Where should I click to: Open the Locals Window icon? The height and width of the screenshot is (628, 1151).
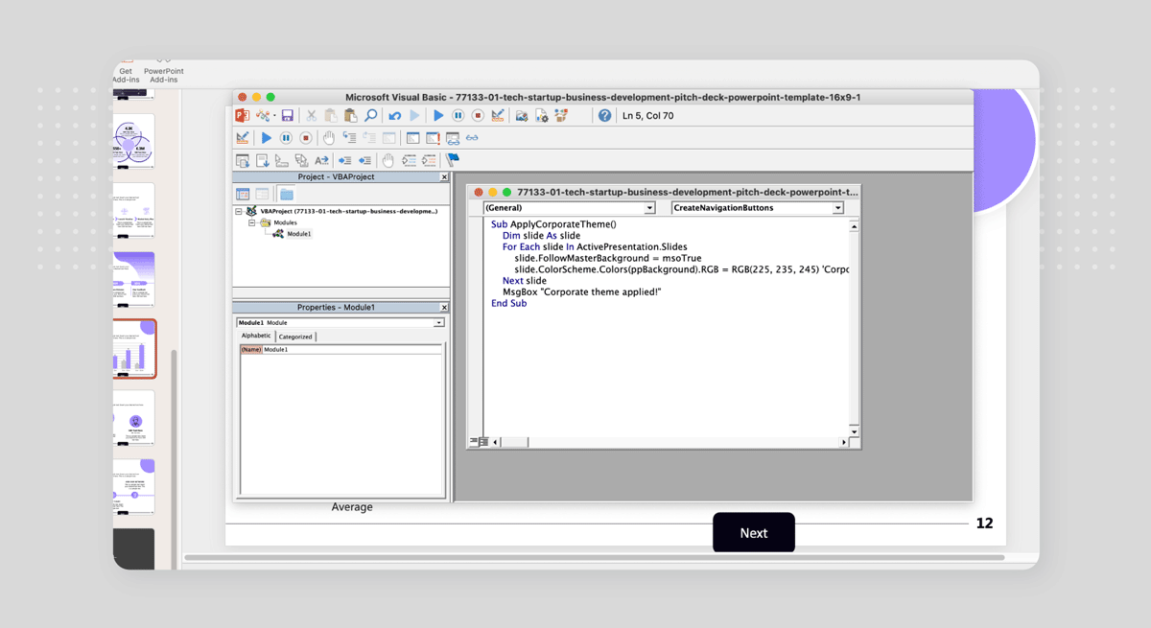click(x=412, y=137)
